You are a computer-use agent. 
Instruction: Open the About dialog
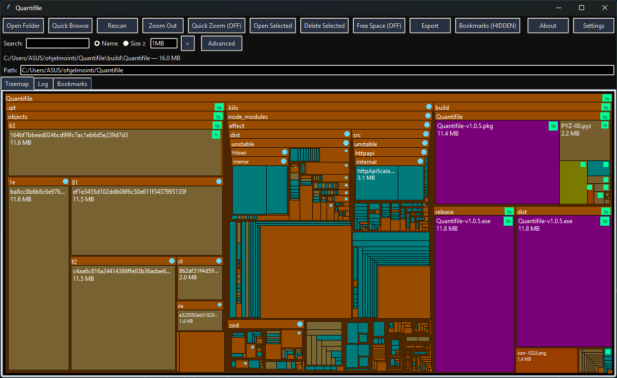coord(548,26)
